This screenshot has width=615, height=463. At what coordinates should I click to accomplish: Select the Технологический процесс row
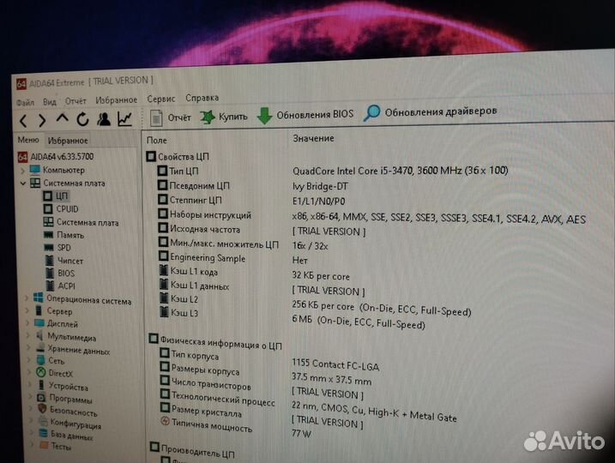coord(218,399)
